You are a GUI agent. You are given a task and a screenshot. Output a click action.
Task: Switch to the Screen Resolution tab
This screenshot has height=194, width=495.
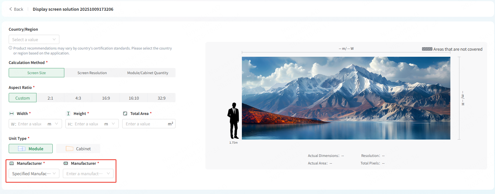click(x=92, y=73)
